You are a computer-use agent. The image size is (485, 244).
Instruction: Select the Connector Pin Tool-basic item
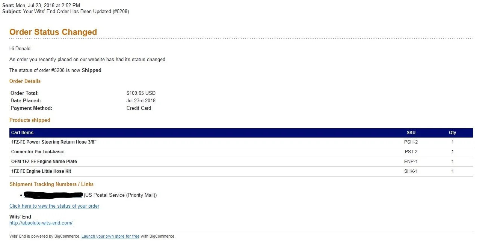pos(38,152)
